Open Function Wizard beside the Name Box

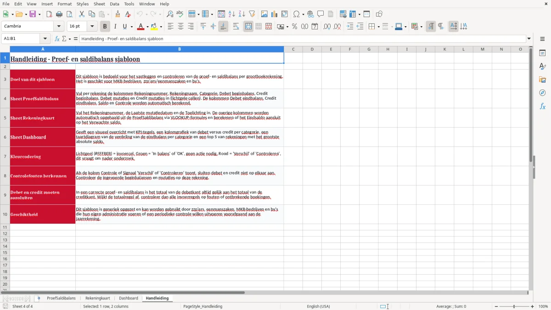click(x=57, y=39)
